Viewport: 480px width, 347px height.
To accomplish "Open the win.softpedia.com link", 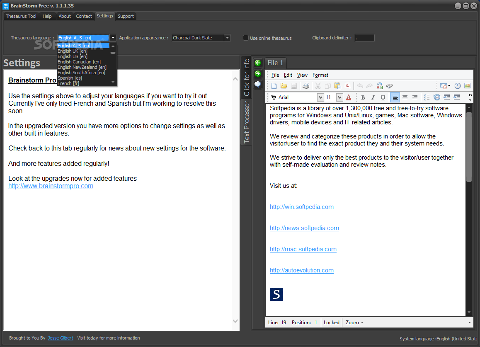I will coord(301,207).
